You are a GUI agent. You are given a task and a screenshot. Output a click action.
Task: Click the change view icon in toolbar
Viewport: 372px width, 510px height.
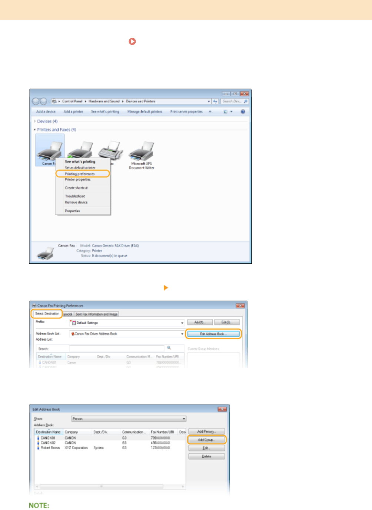click(x=225, y=112)
